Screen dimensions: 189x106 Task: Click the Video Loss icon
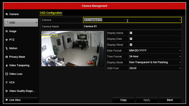pyautogui.click(x=7, y=74)
